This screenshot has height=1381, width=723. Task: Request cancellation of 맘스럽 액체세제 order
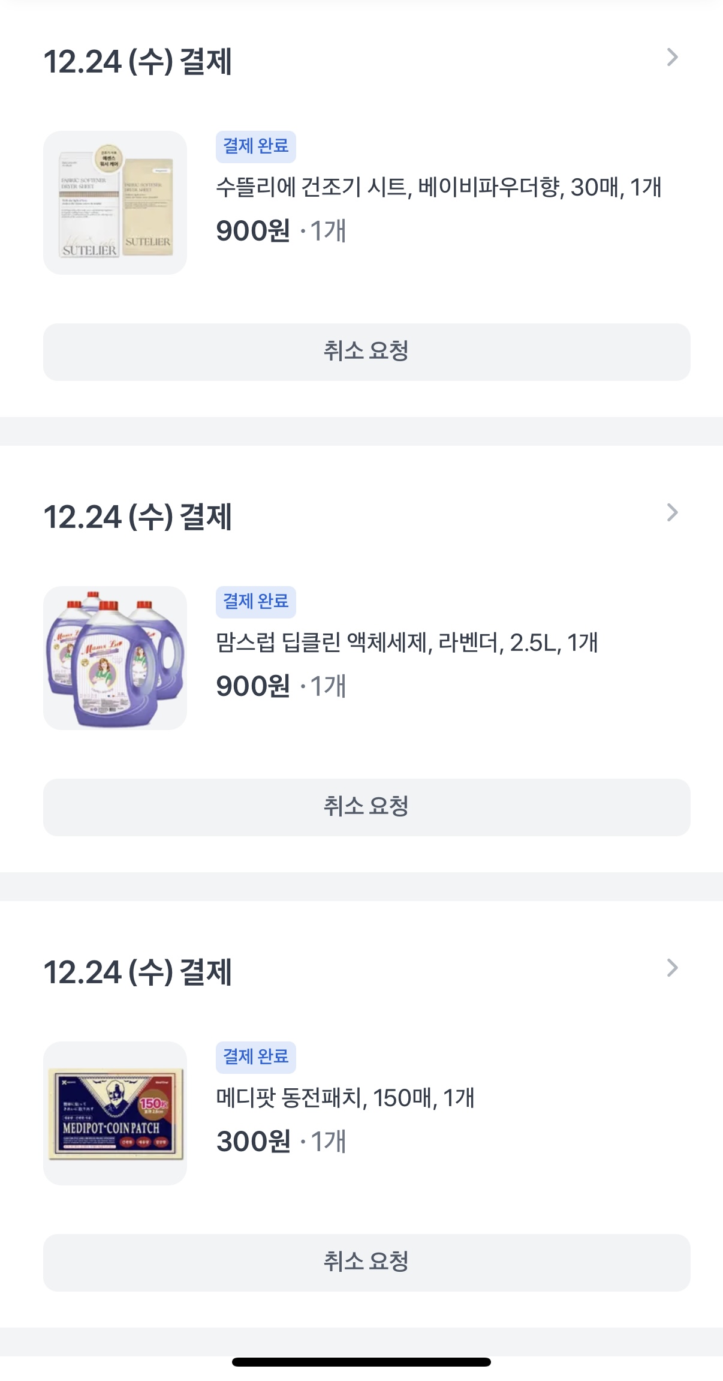click(366, 807)
